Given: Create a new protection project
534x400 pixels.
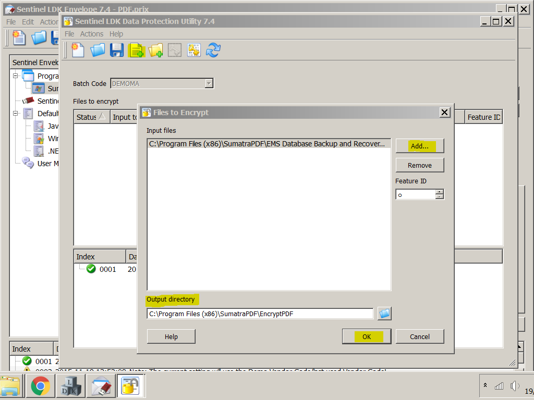Looking at the screenshot, I should [x=78, y=50].
